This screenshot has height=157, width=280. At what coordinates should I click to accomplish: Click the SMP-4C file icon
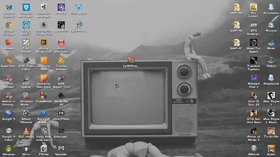tap(236, 43)
